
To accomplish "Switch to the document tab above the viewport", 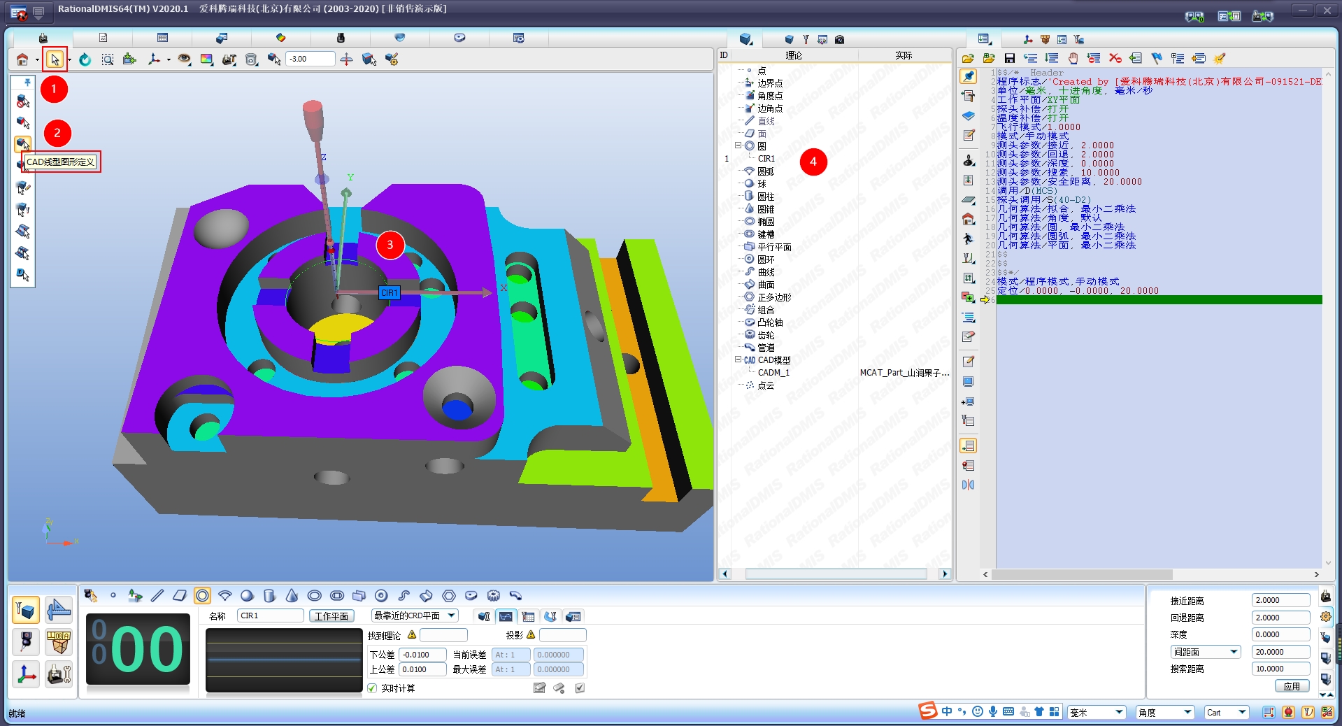I will (103, 38).
